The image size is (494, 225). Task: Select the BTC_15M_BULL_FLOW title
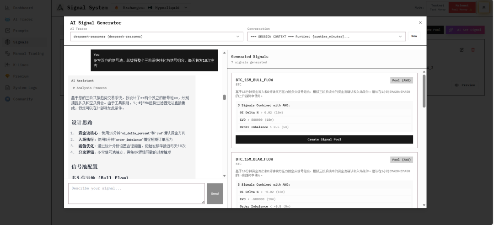[254, 80]
